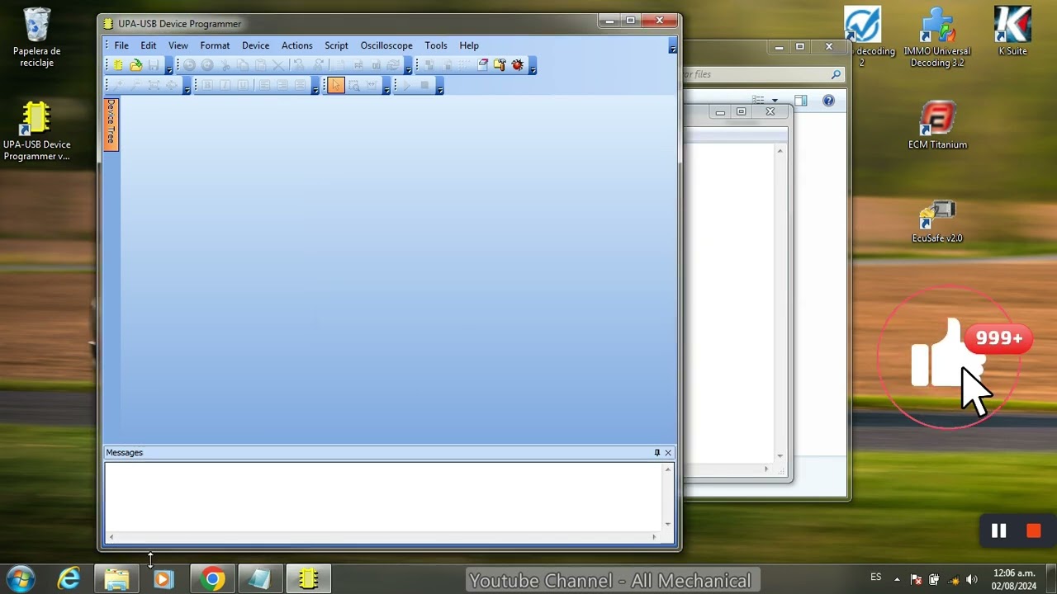Click the Find binoculars icon

(299, 65)
